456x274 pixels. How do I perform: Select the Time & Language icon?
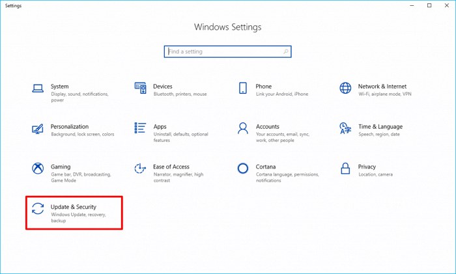point(345,128)
